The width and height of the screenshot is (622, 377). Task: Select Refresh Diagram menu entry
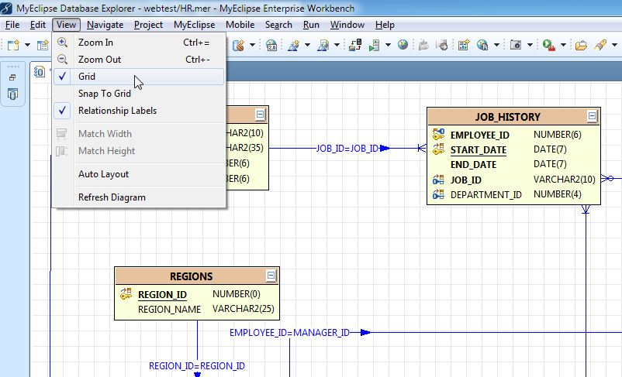[112, 197]
